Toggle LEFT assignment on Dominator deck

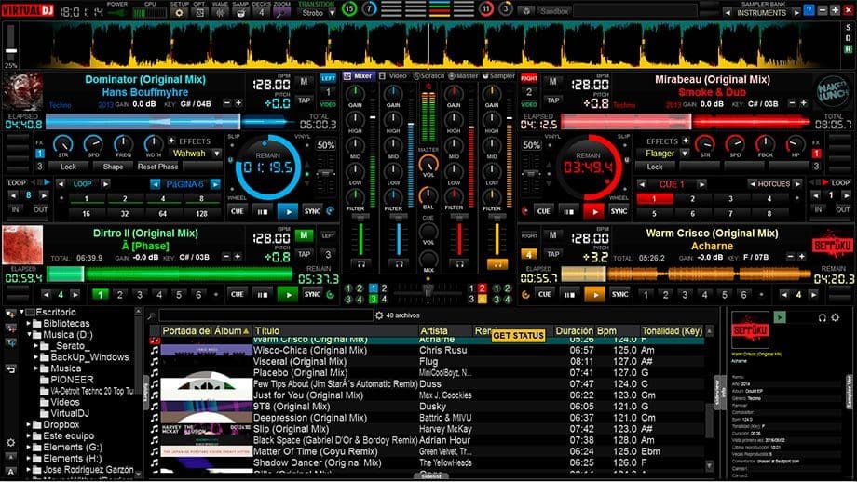click(x=328, y=78)
